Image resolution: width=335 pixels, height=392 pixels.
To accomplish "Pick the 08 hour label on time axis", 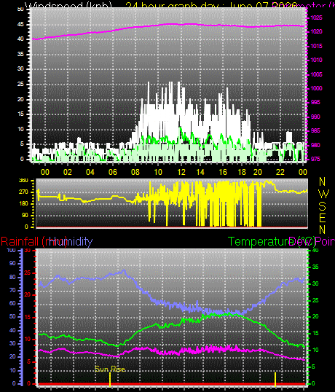I will point(135,172).
